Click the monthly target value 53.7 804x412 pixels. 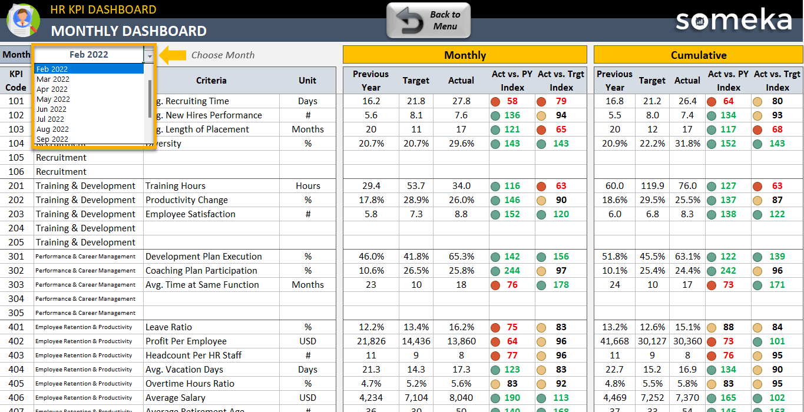click(416, 186)
